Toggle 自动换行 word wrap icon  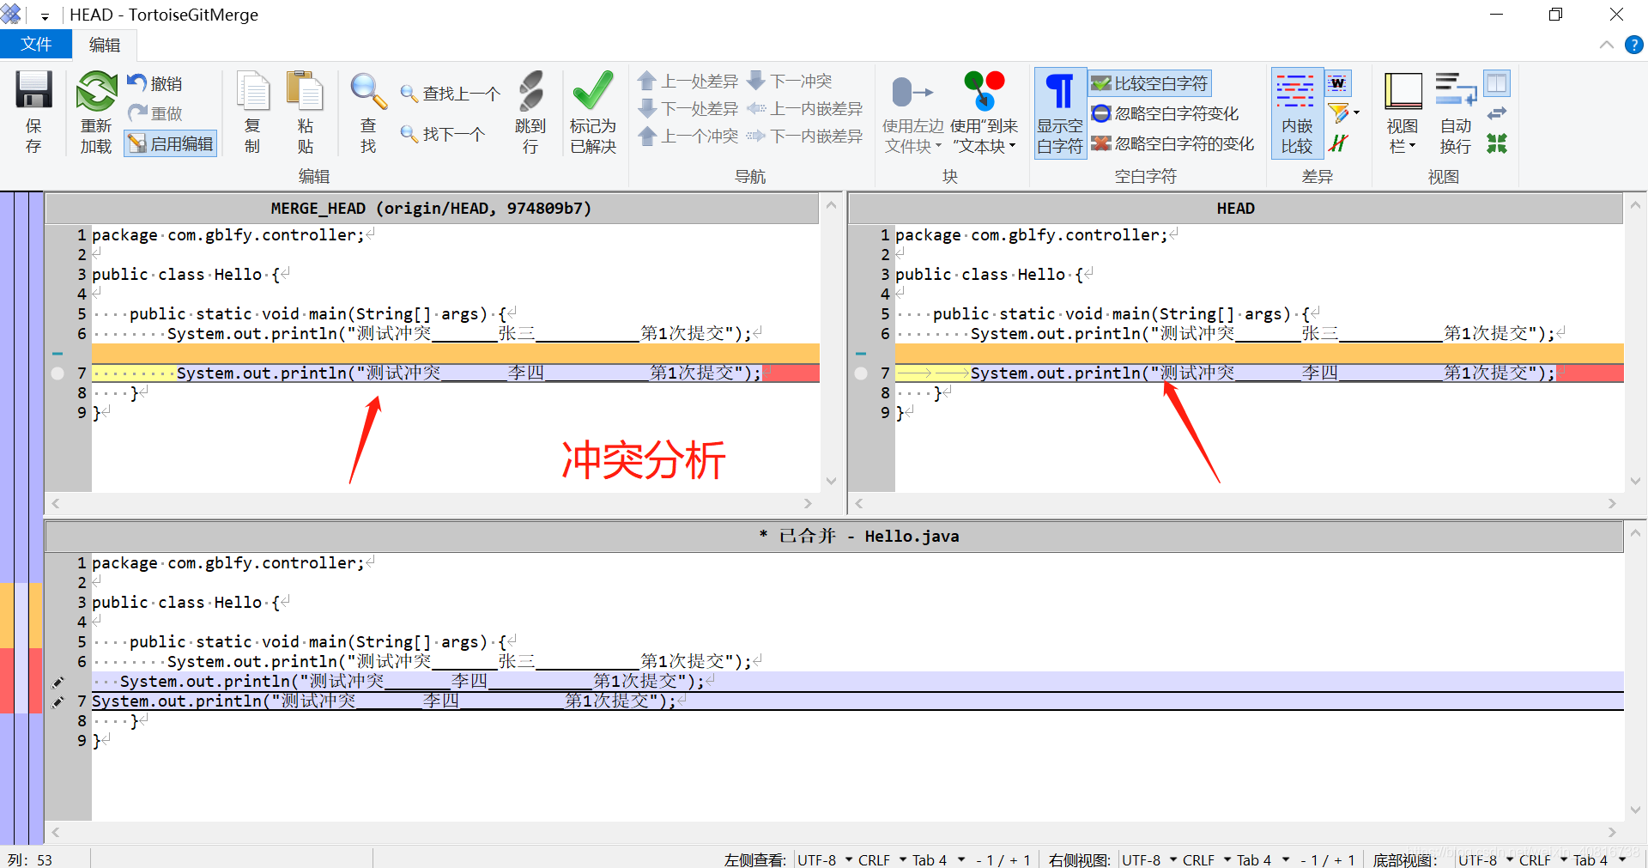pos(1455,112)
